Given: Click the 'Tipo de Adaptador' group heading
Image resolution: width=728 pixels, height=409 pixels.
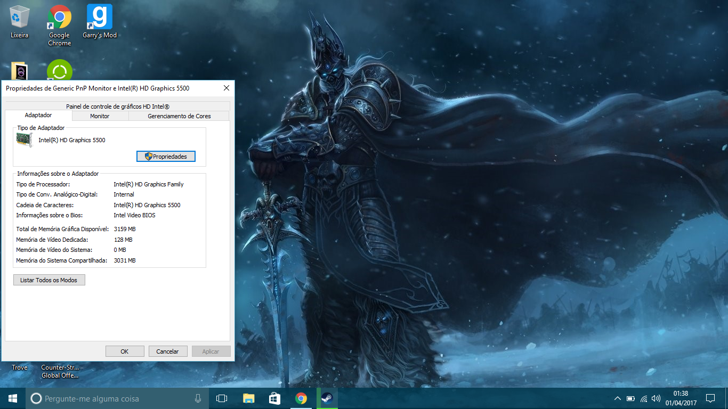Looking at the screenshot, I should [x=41, y=128].
